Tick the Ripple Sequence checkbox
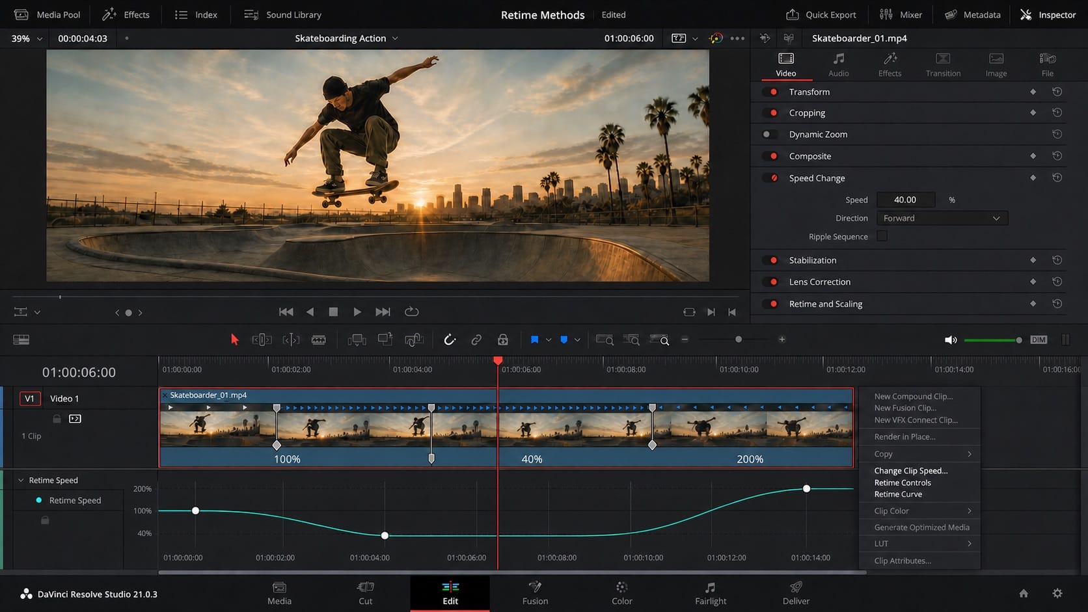1088x612 pixels. click(x=882, y=236)
